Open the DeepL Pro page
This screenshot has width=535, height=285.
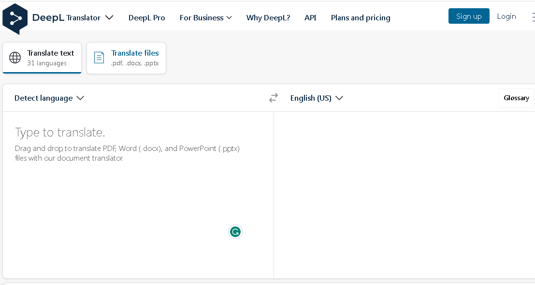pyautogui.click(x=147, y=18)
